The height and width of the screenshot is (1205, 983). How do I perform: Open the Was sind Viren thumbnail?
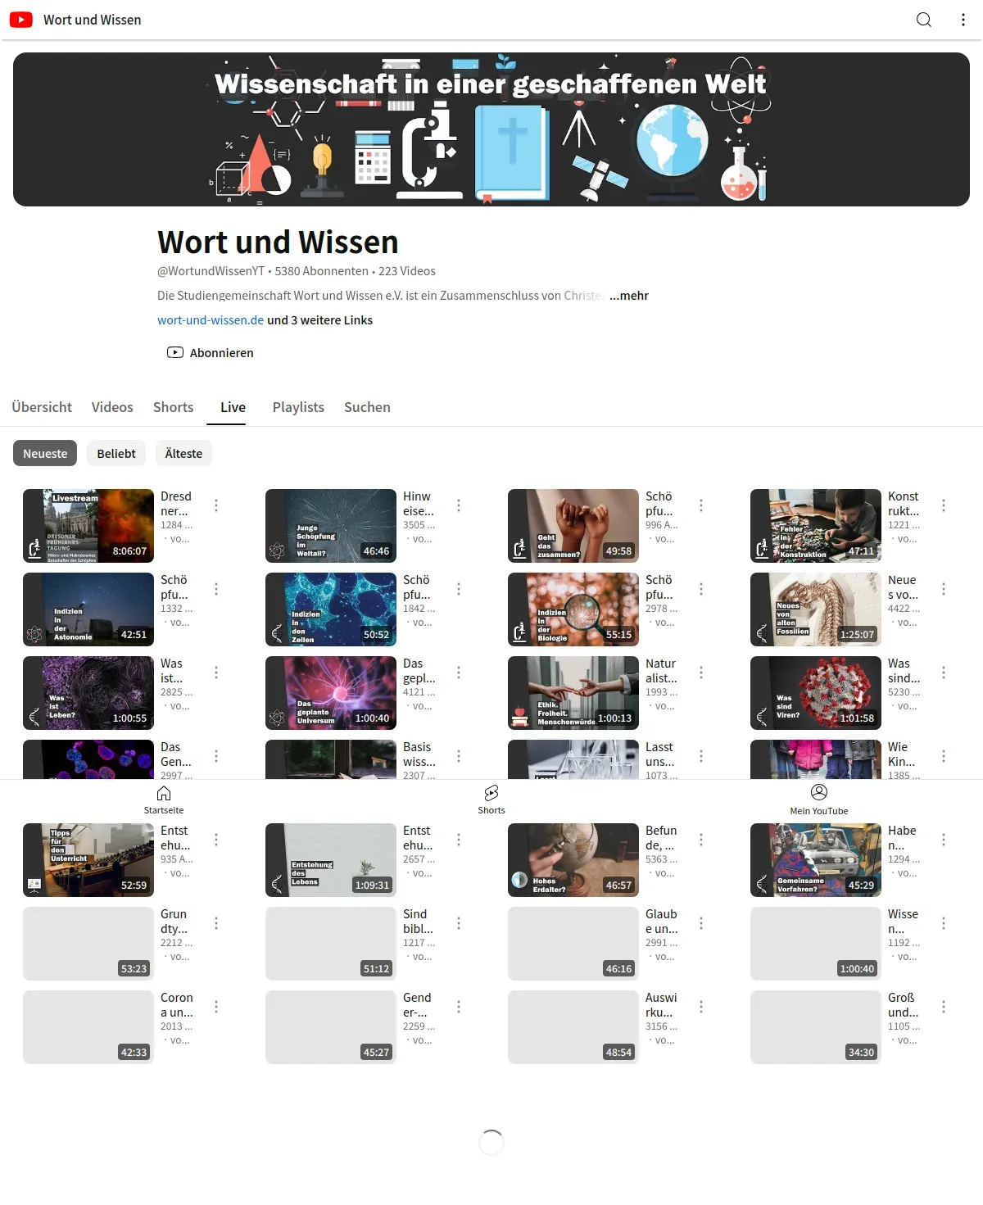click(x=816, y=693)
